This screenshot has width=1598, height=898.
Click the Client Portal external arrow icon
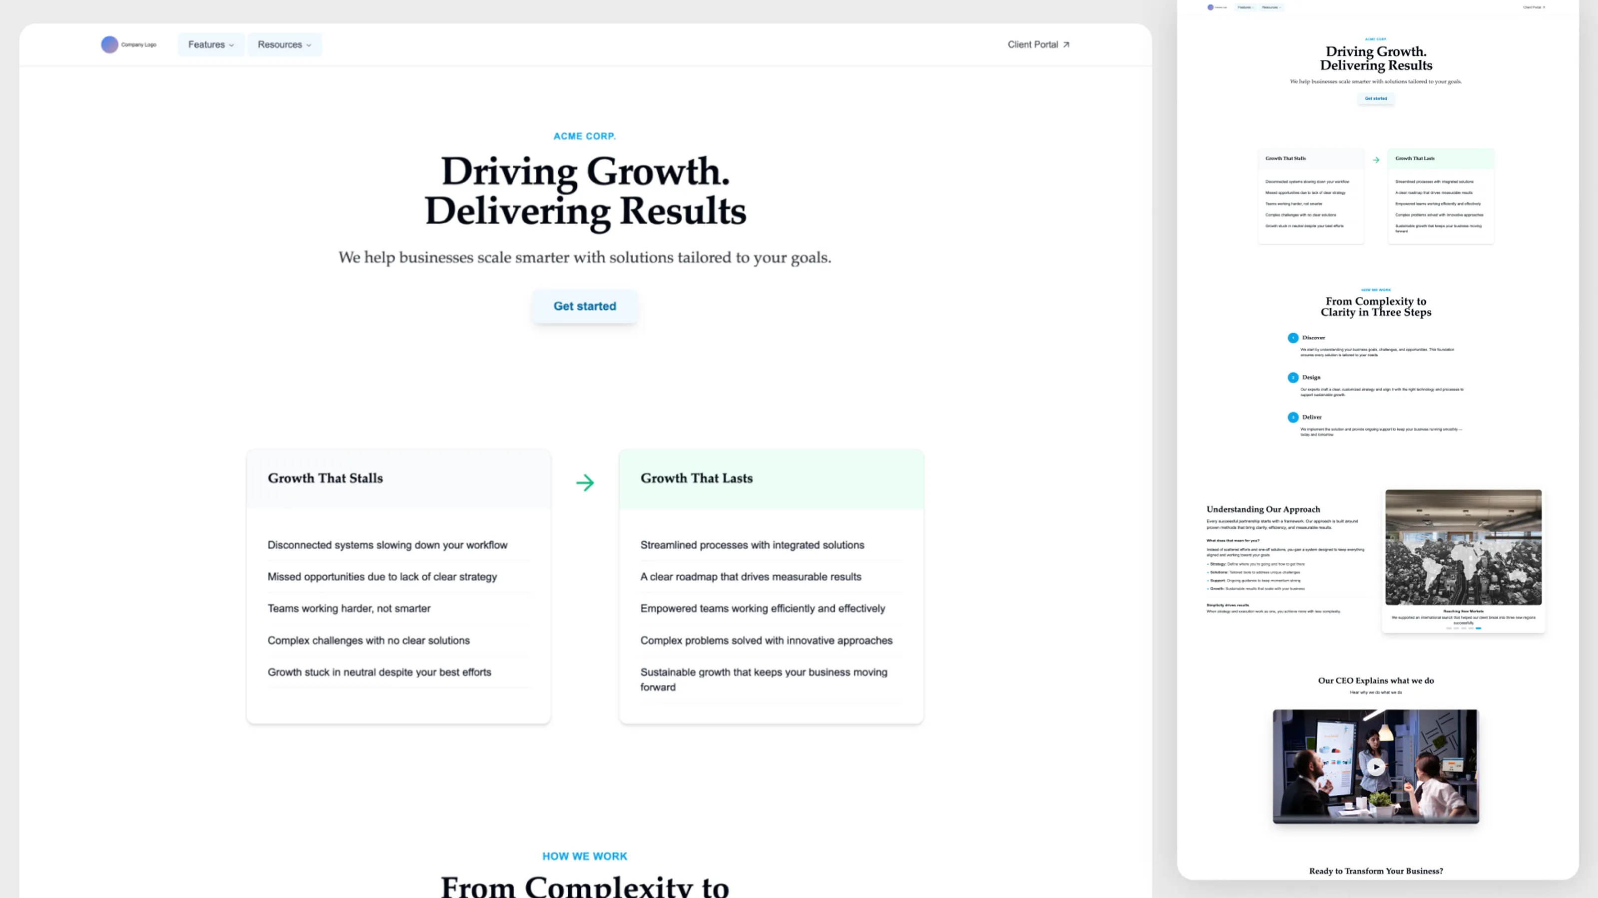(x=1066, y=44)
